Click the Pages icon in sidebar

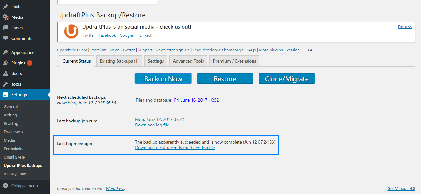(x=6, y=28)
